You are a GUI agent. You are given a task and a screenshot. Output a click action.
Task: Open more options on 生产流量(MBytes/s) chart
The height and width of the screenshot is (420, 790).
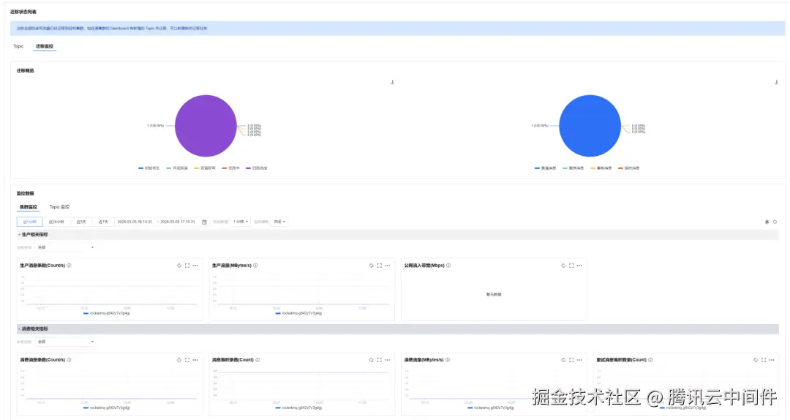(x=388, y=265)
